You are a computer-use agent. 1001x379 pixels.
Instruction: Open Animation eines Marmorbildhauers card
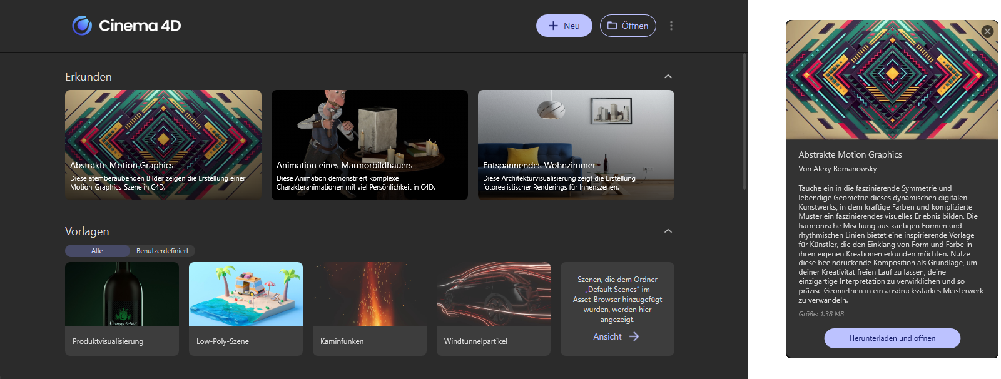369,144
